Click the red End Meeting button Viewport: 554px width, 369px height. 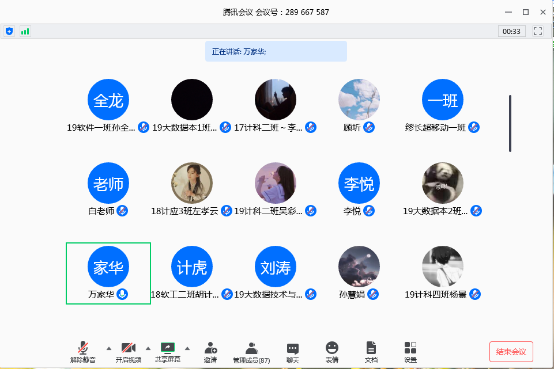(x=511, y=352)
